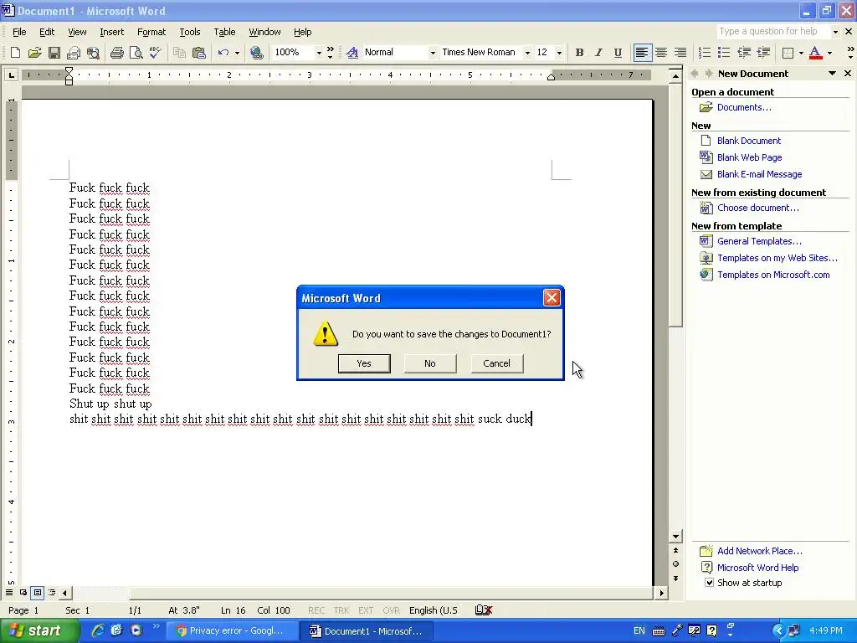Open the help question box dropdown arrow
The image size is (857, 643).
click(835, 32)
